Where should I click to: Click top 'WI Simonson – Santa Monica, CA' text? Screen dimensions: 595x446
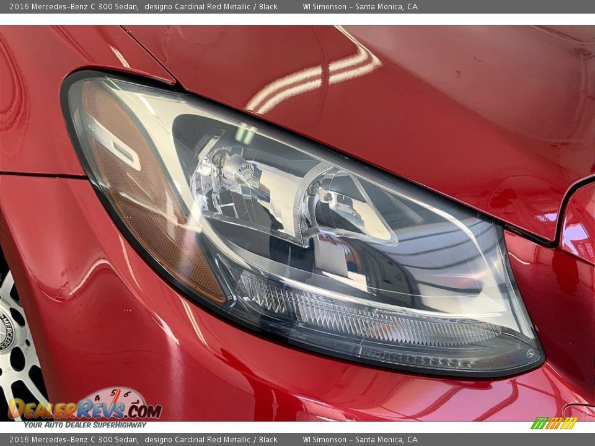[360, 7]
